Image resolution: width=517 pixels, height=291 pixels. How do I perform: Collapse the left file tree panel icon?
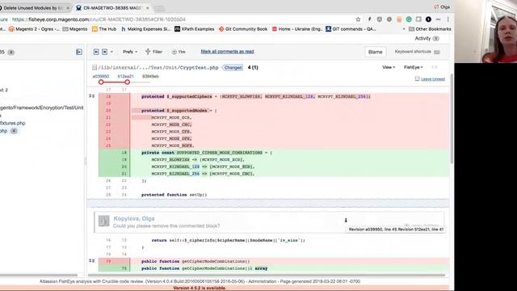tap(79, 52)
